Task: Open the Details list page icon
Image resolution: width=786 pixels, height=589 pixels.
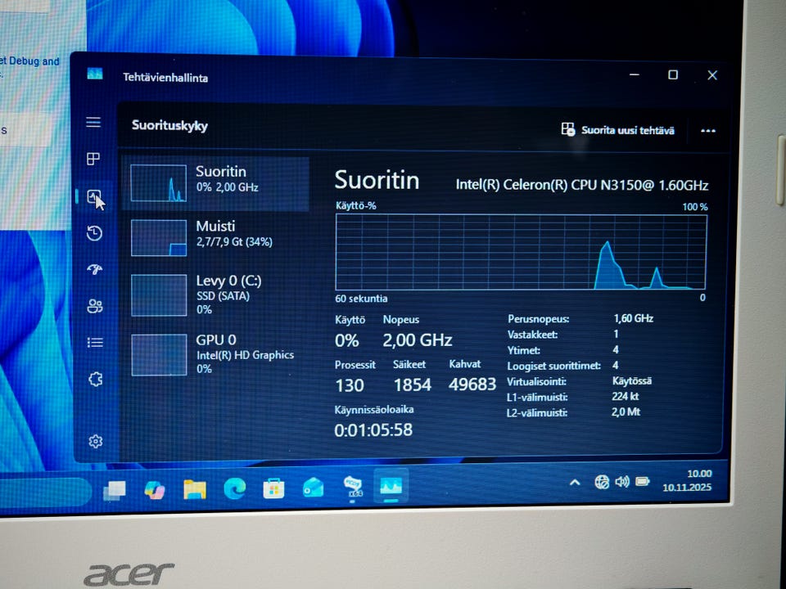Action: tap(95, 343)
